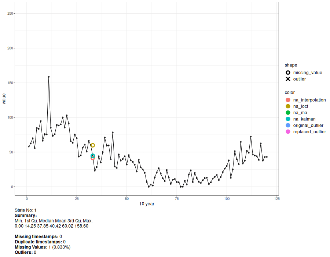Click the "shape" legend title

[x=291, y=65]
